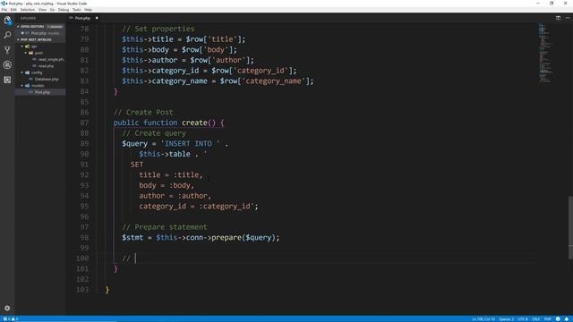Switch to the Post.php editor tab
The width and height of the screenshot is (573, 322).
[82, 18]
